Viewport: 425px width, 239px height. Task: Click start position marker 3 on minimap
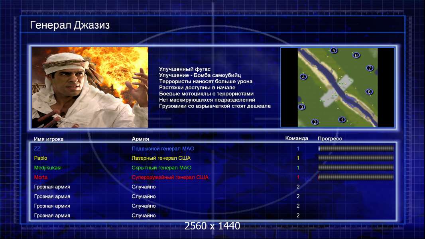pos(302,107)
